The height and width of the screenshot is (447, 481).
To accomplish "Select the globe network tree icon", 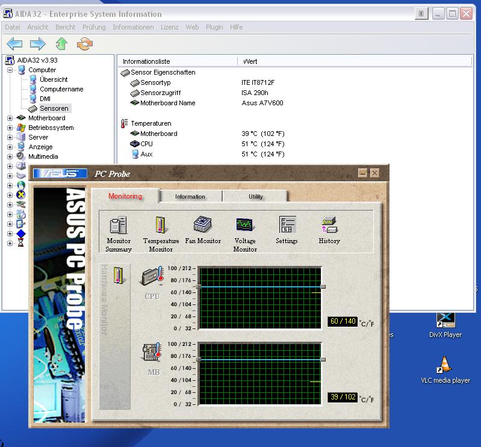I will [21, 185].
